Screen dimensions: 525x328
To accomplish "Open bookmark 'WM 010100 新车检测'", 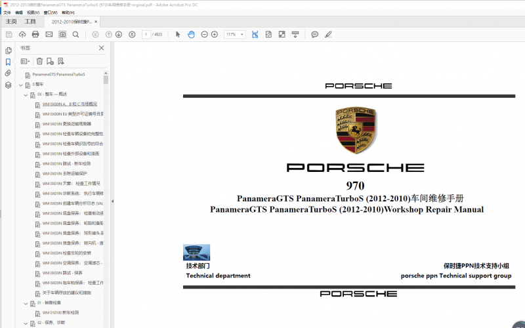I will [60, 313].
